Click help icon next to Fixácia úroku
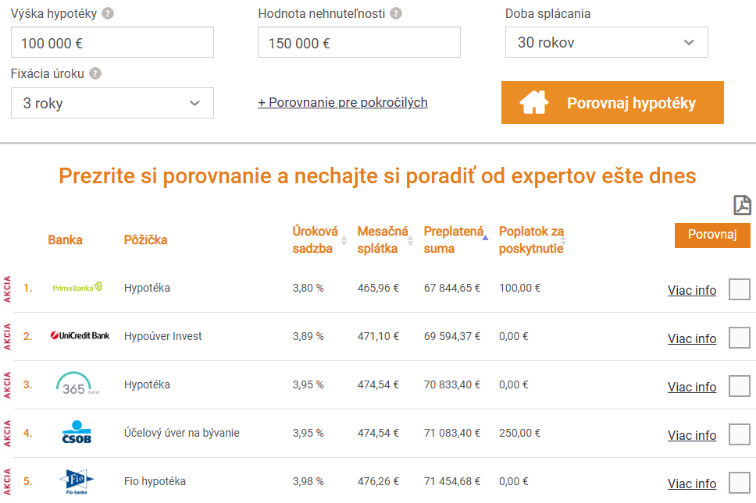The height and width of the screenshot is (503, 756). (x=95, y=73)
